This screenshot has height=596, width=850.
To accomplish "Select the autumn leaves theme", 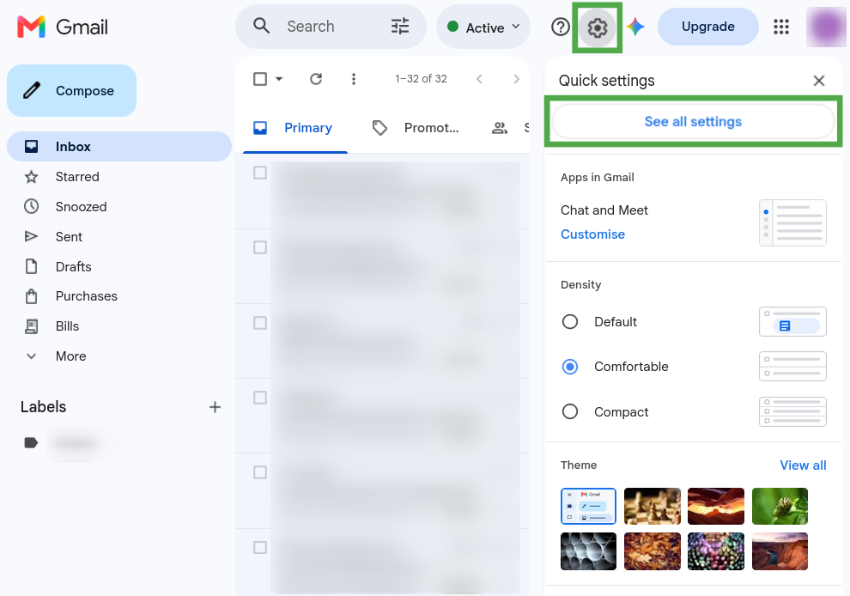I will pyautogui.click(x=653, y=551).
